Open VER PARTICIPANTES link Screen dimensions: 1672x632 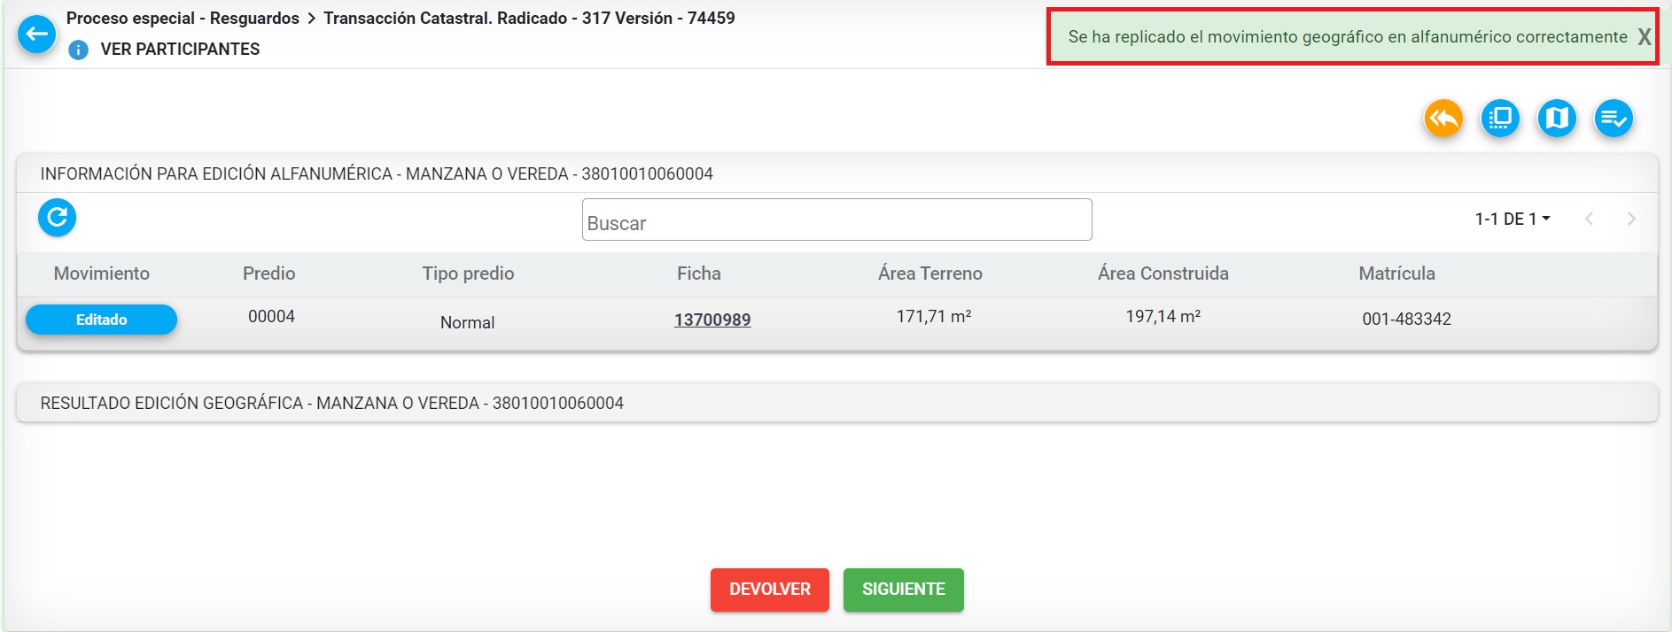coord(180,50)
